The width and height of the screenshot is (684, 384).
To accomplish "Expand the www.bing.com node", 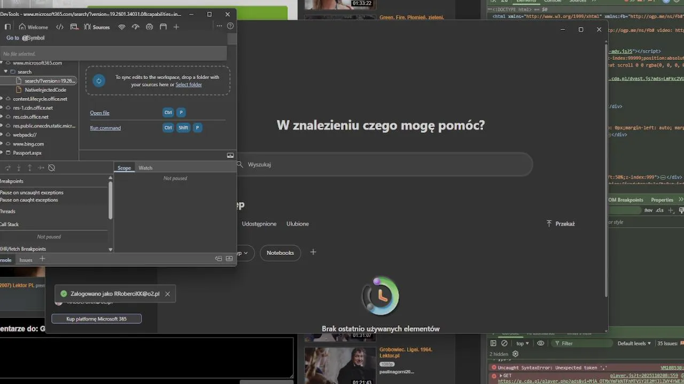I will pyautogui.click(x=2, y=144).
